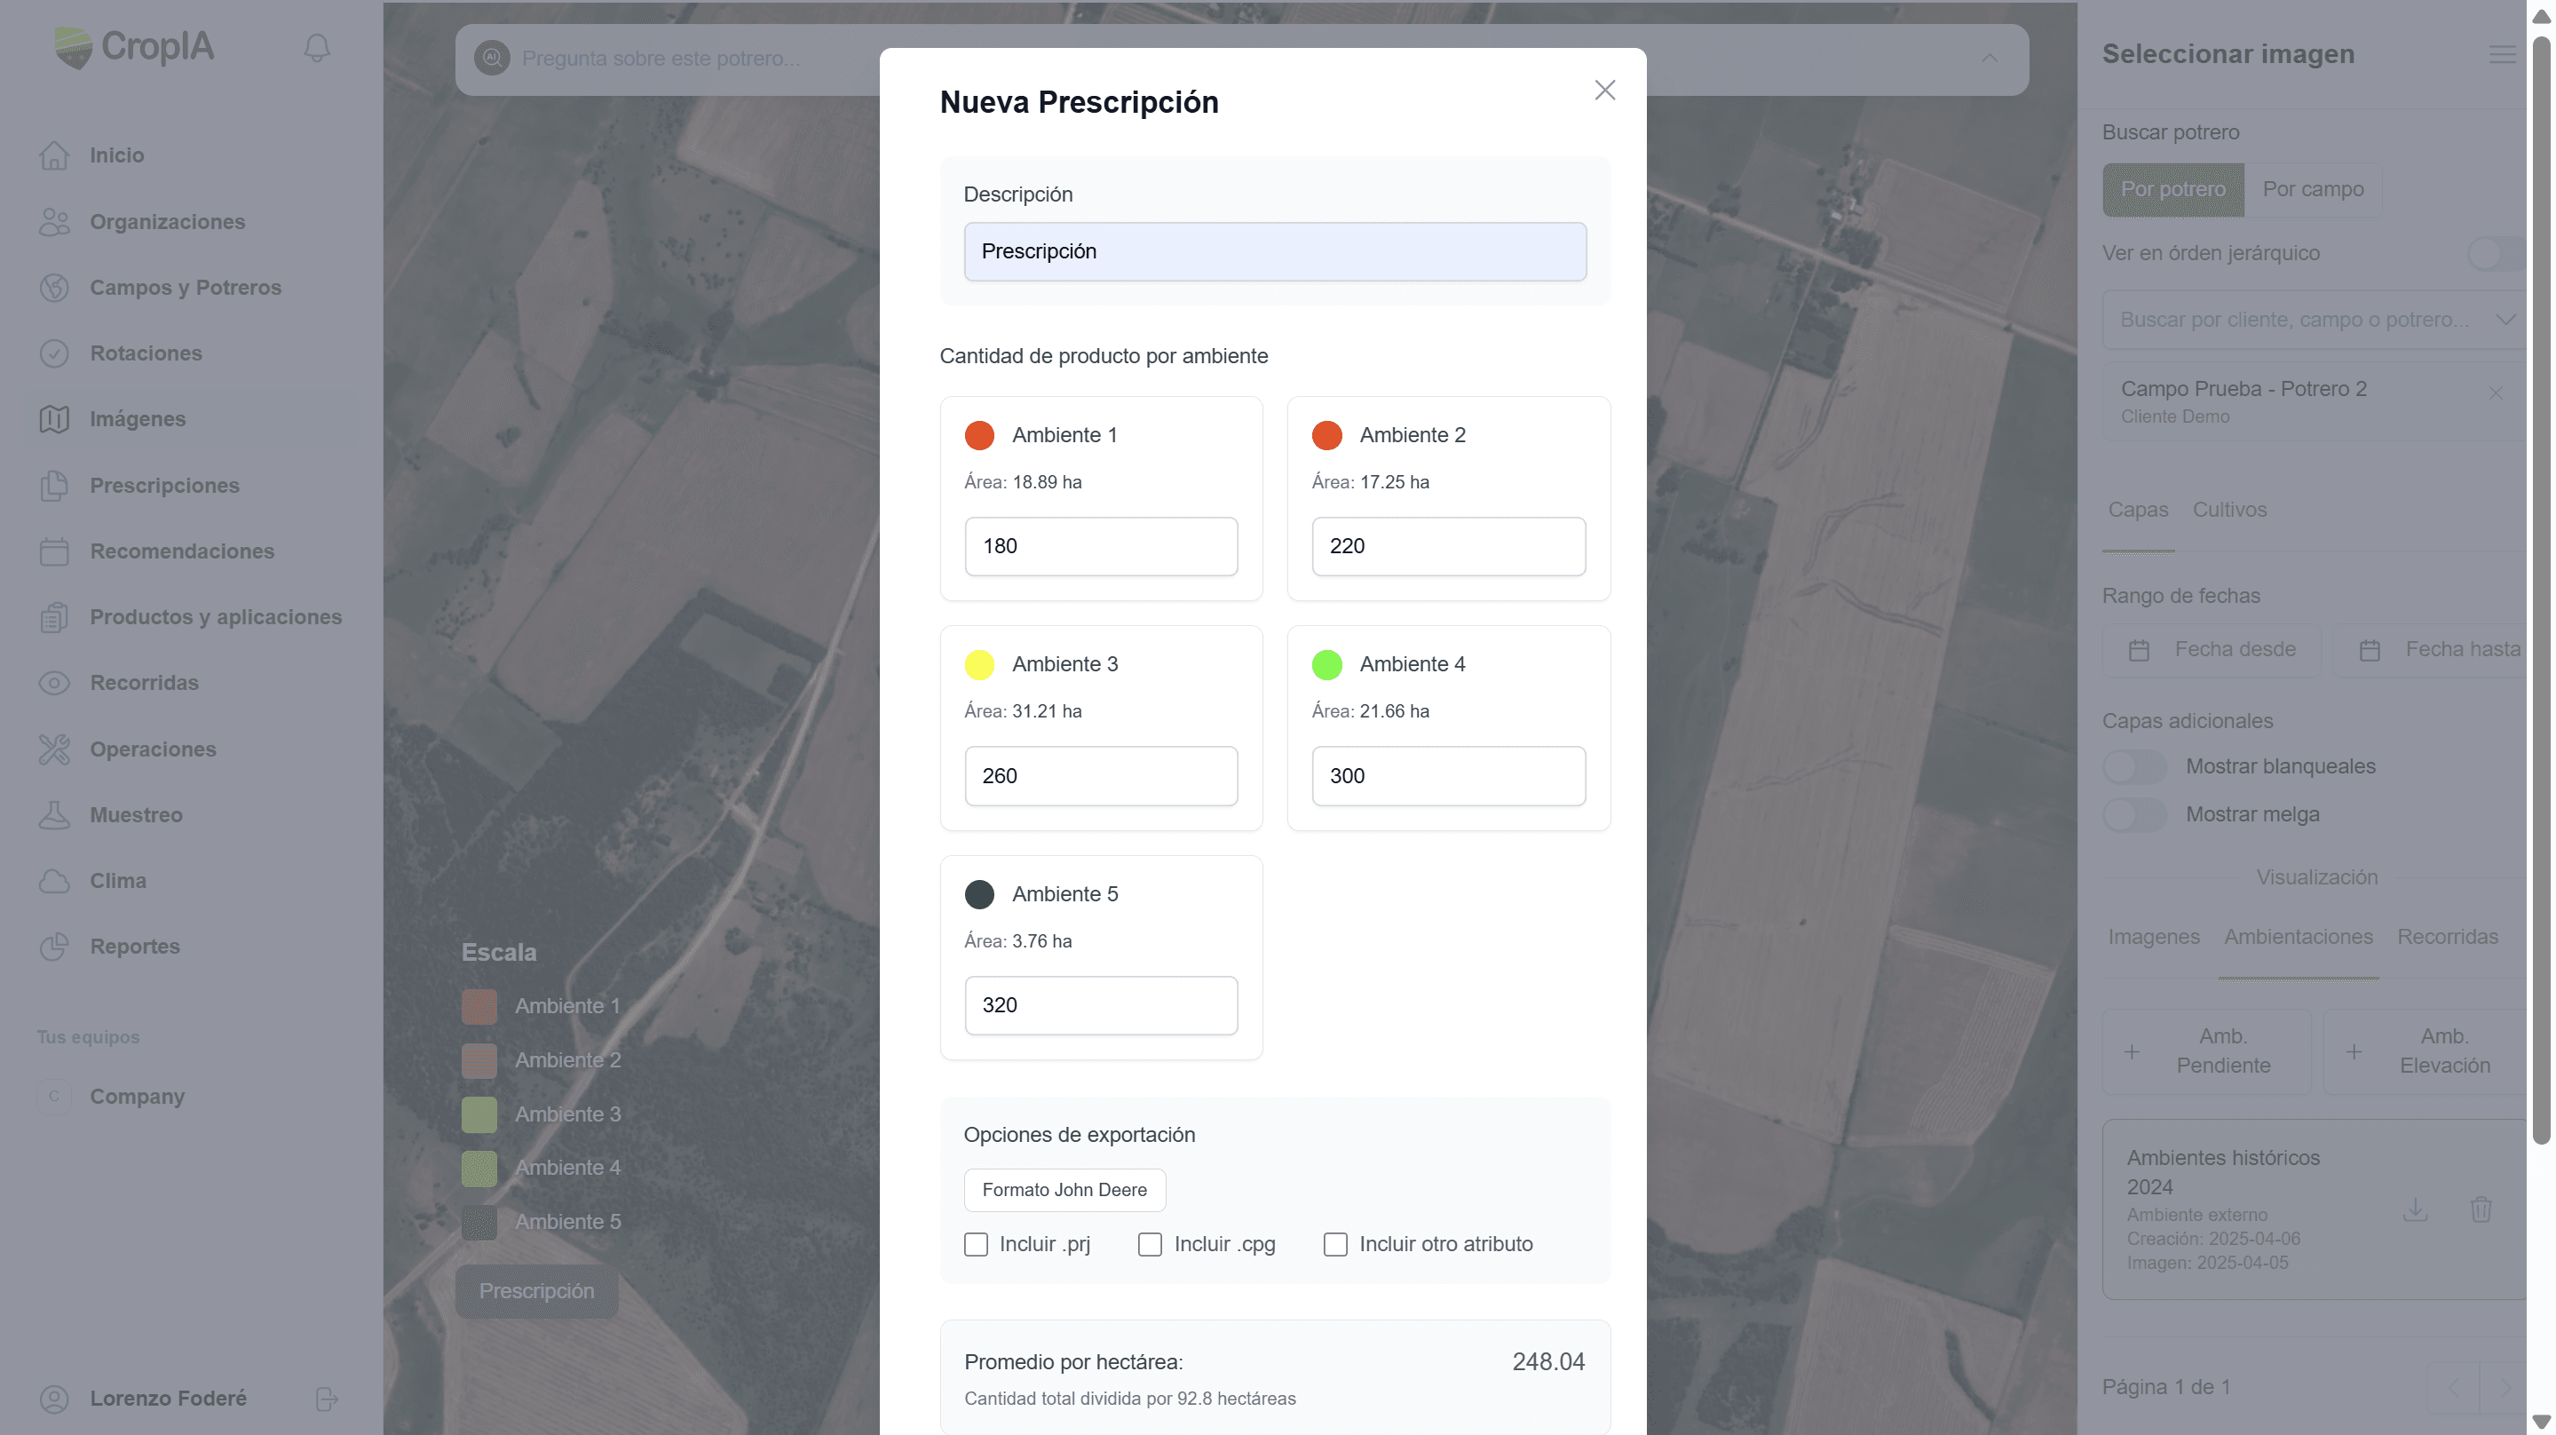The image size is (2556, 1435).
Task: Enable the Incluir .prj checkbox
Action: pos(976,1243)
